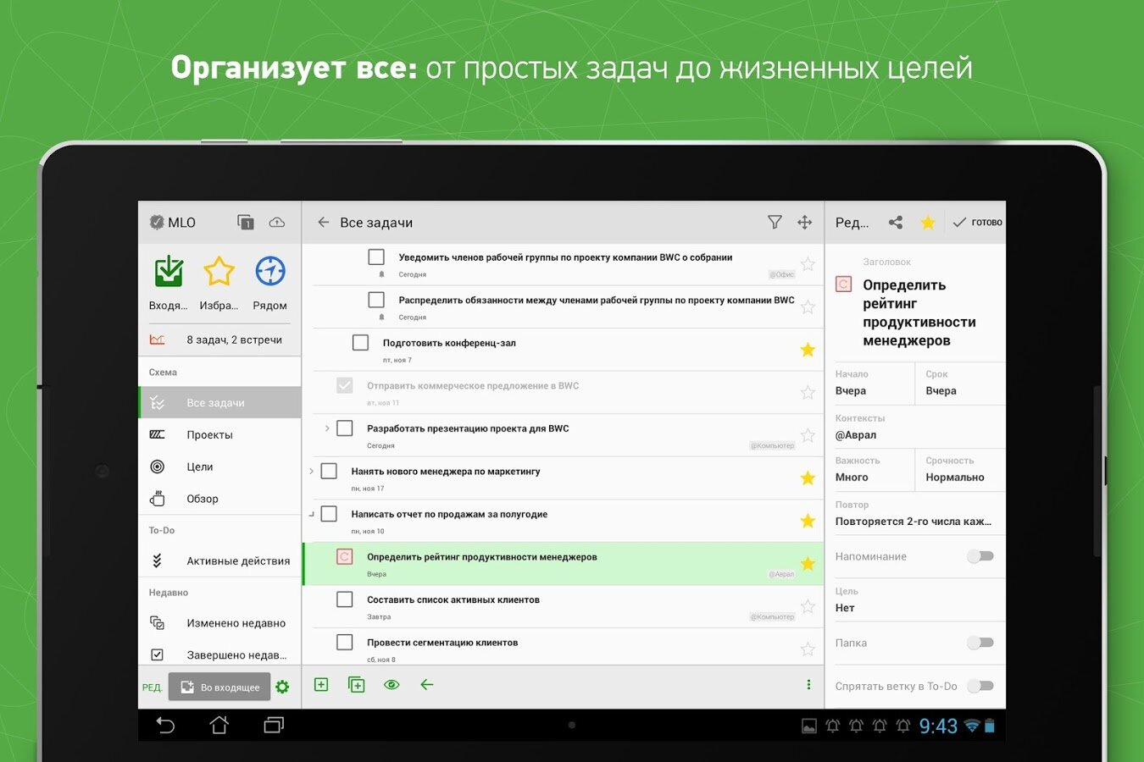Open the Входящие inbox icon
This screenshot has width=1144, height=762.
(169, 271)
